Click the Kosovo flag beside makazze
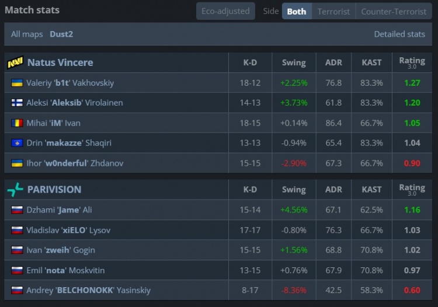 (17, 143)
